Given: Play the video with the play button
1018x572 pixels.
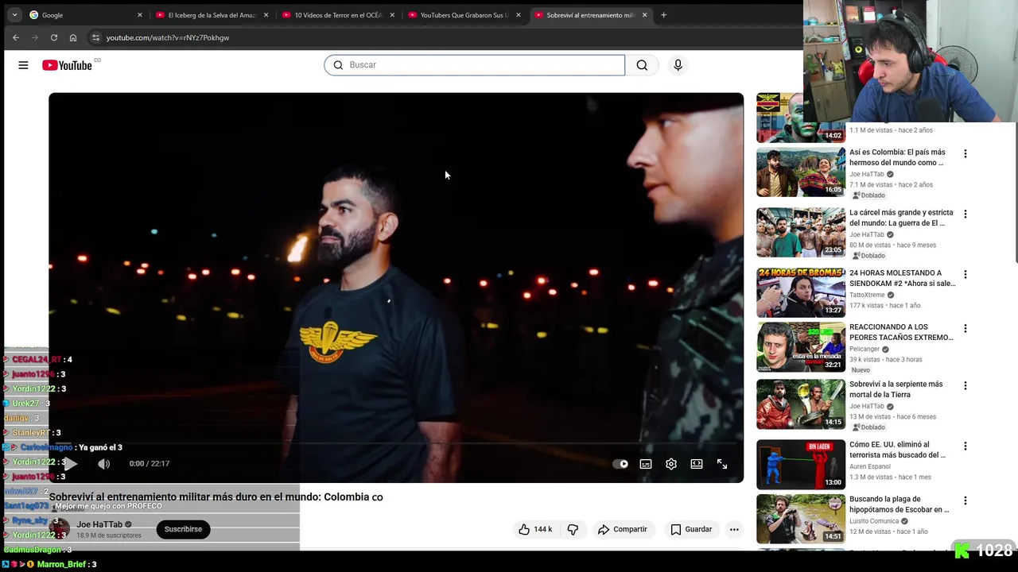Looking at the screenshot, I should coord(71,464).
